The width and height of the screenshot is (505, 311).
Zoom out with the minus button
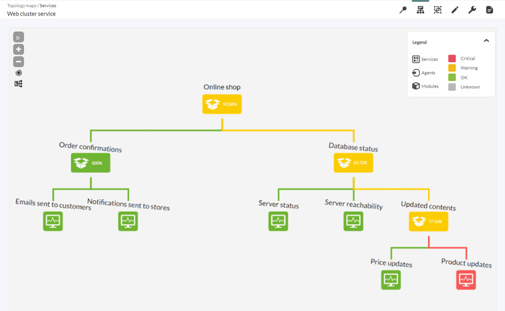[x=19, y=62]
